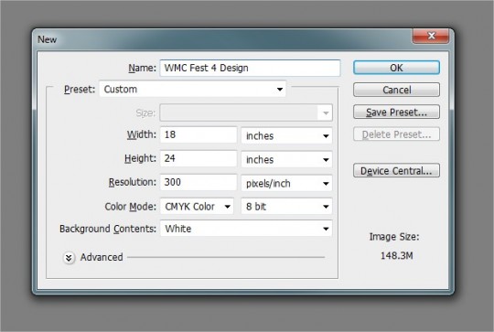Open the Width units dropdown
The width and height of the screenshot is (494, 332).
(x=286, y=135)
